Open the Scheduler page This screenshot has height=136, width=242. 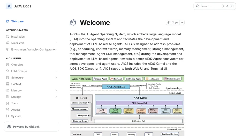pos(18,78)
